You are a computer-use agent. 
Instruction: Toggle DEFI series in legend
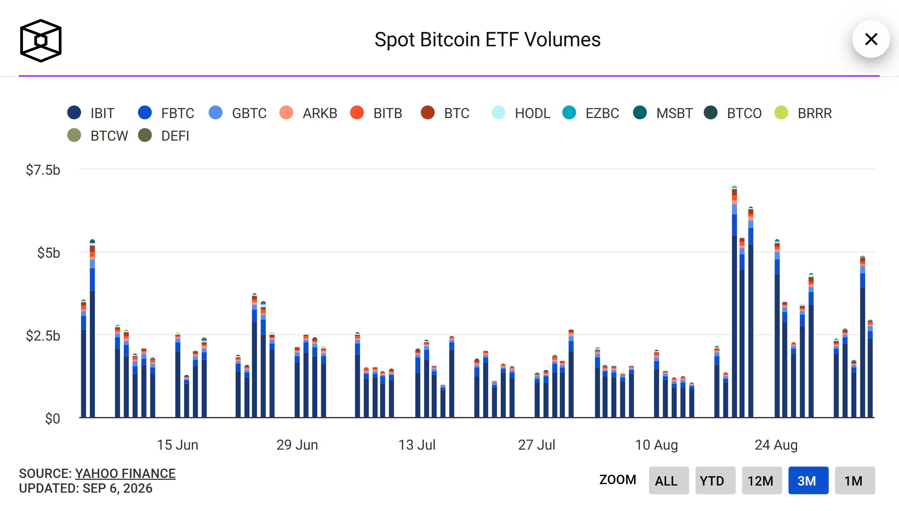164,136
